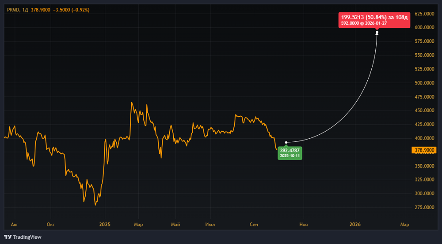The image size is (442, 244).
Task: Click the 2026 label on time axis
Action: pos(355,225)
